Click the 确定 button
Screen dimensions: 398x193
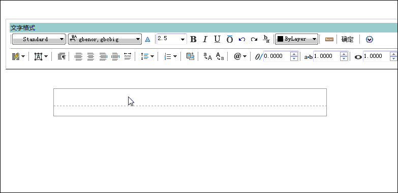(348, 39)
